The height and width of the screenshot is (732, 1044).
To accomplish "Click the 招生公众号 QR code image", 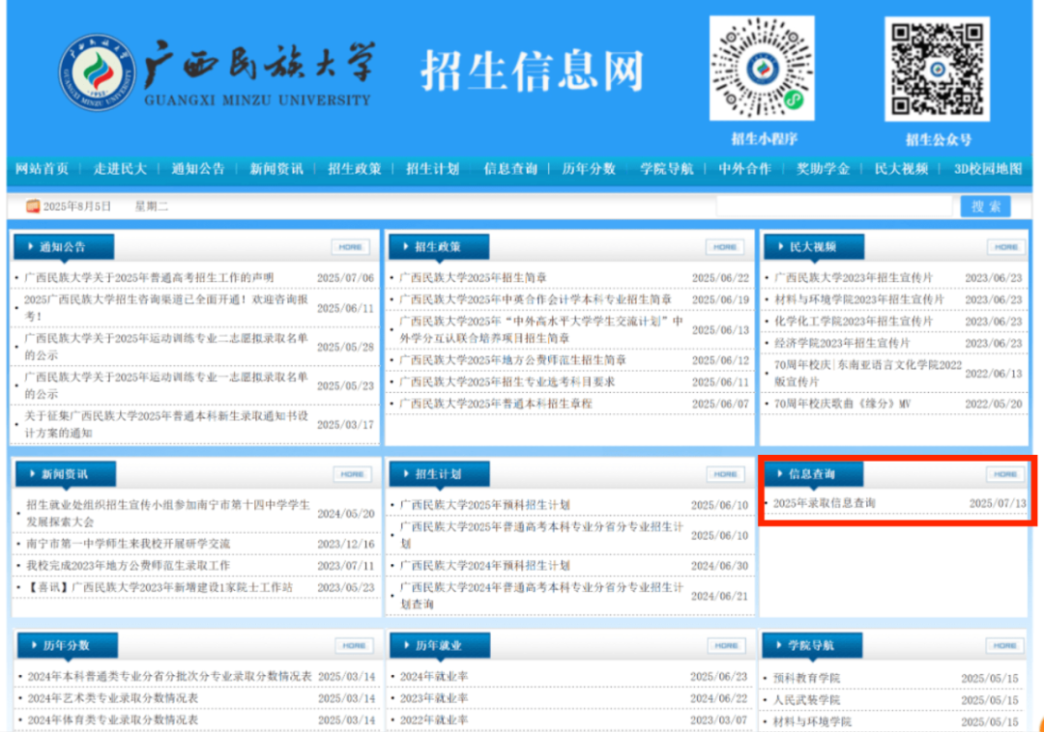I will tap(937, 70).
